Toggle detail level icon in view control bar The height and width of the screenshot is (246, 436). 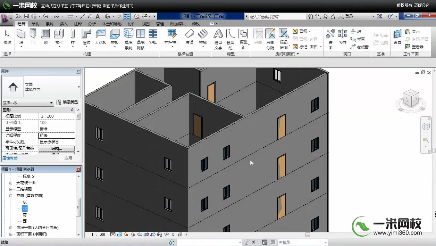click(113, 234)
